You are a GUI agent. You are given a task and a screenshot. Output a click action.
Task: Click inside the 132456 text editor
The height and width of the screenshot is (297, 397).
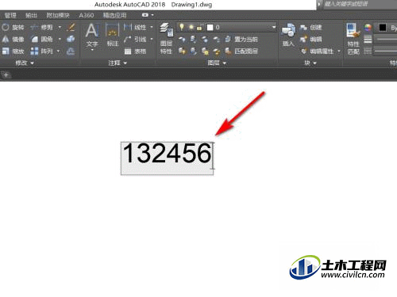coord(167,158)
